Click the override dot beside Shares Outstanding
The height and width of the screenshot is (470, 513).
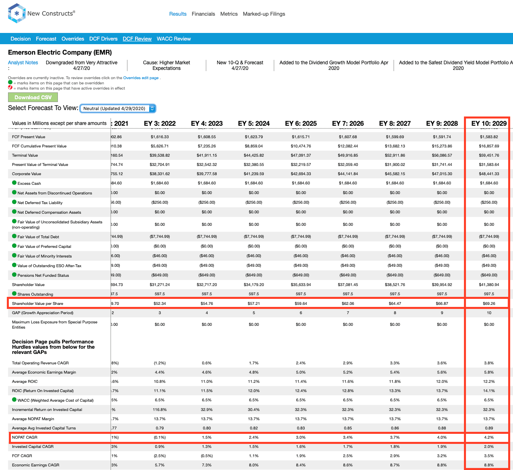tap(14, 294)
